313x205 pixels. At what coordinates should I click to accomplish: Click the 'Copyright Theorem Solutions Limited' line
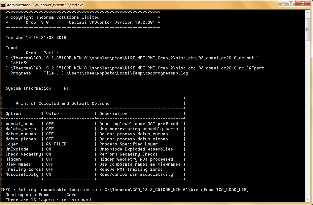55,17
